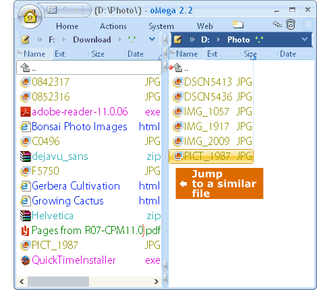The image size is (317, 290).
Task: Click left arrow of horizontal scrollbar
Action: [22, 281]
